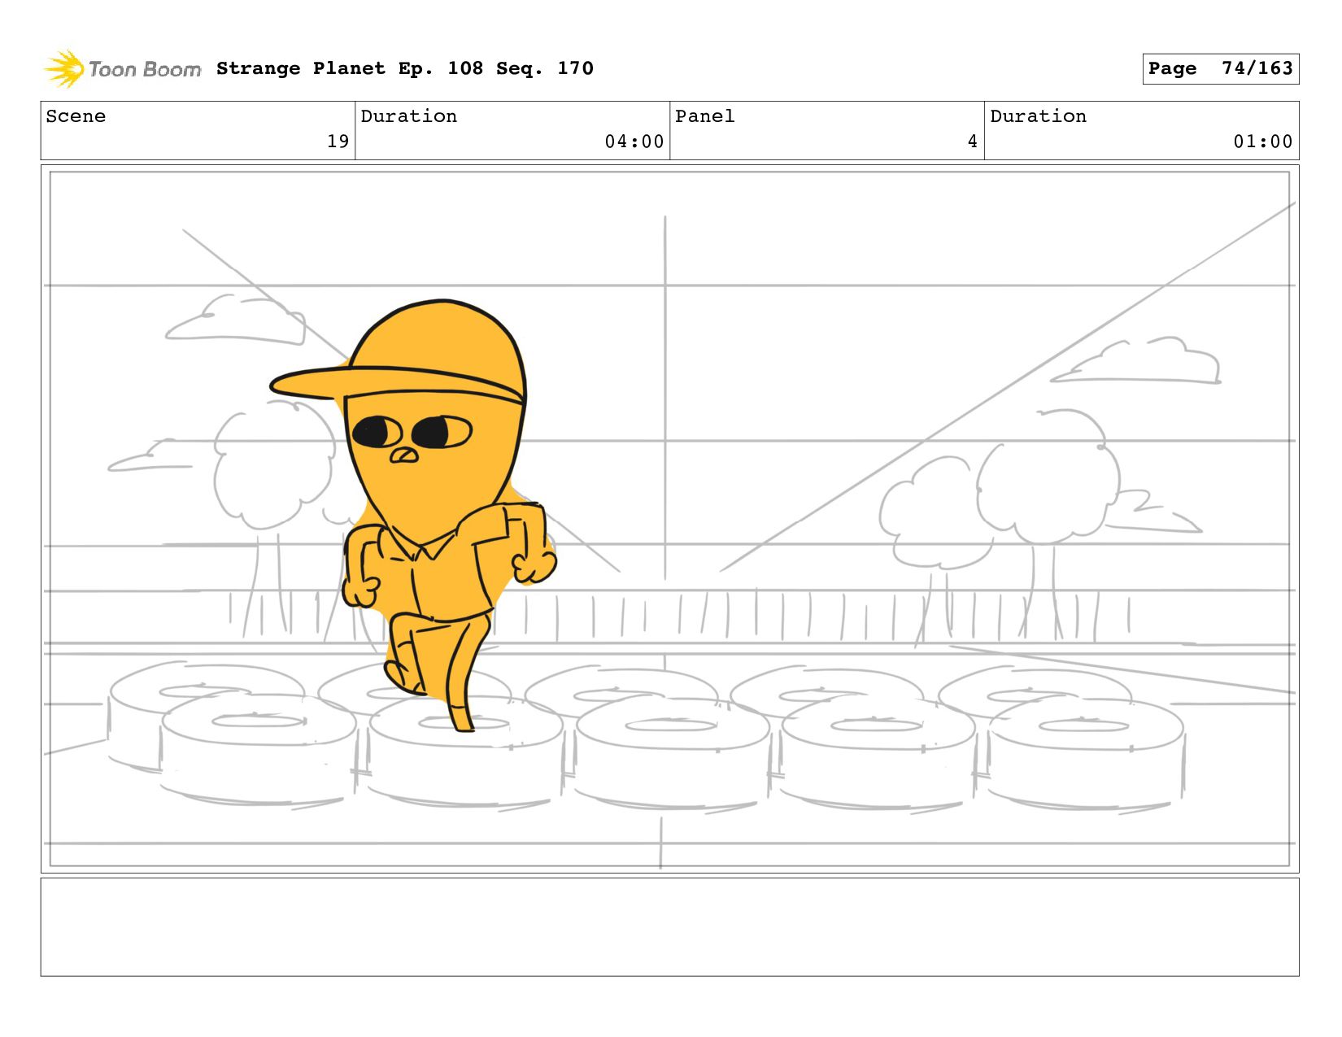Click the "Page 74/163" page indicator box
This screenshot has width=1342, height=1037.
1220,68
